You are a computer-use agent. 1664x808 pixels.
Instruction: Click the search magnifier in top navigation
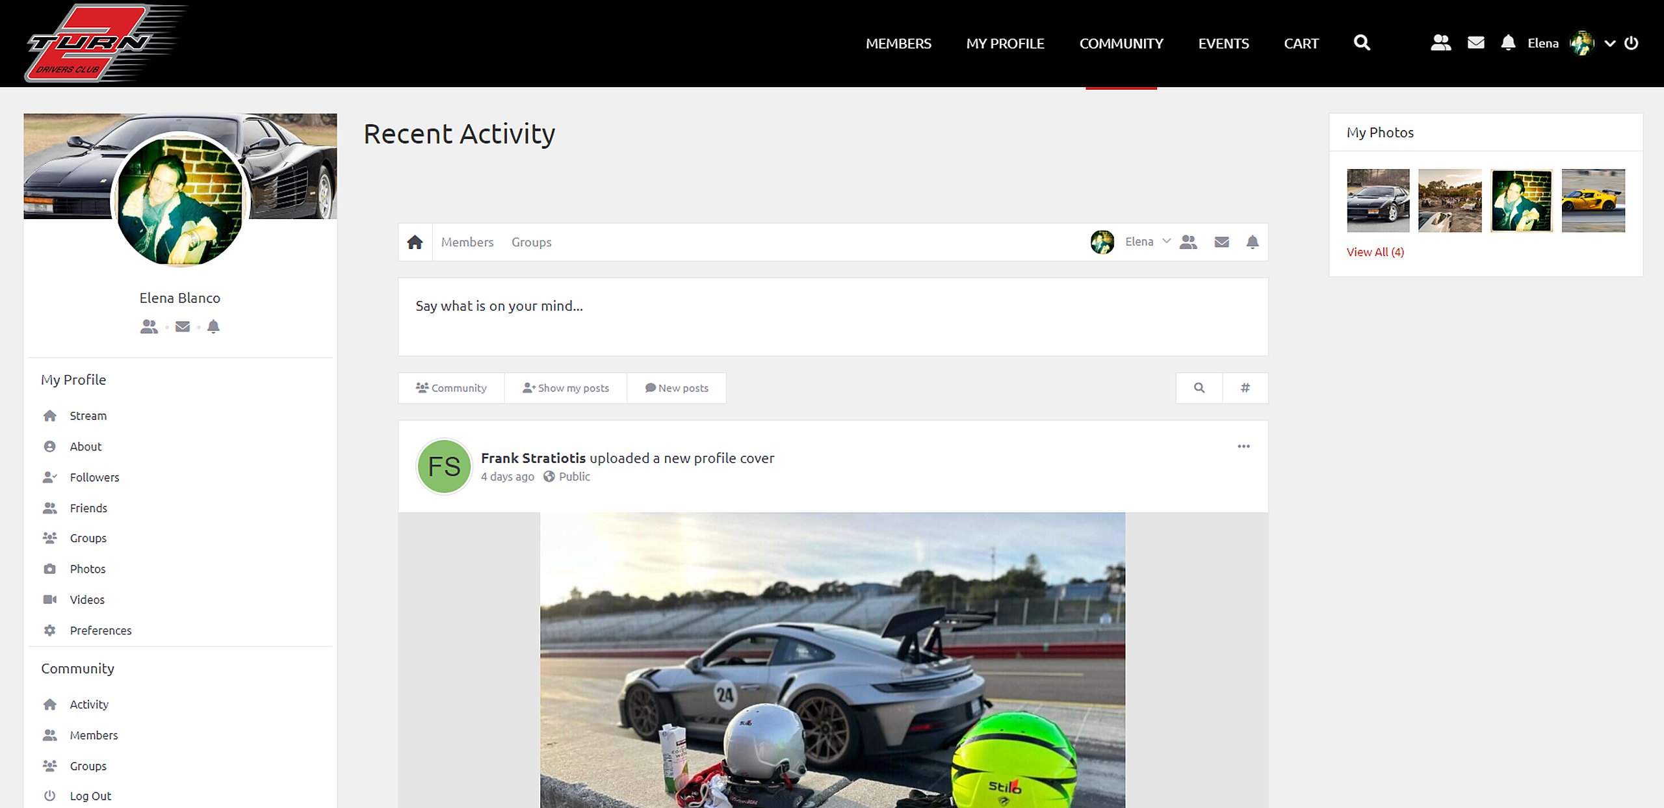[1362, 43]
